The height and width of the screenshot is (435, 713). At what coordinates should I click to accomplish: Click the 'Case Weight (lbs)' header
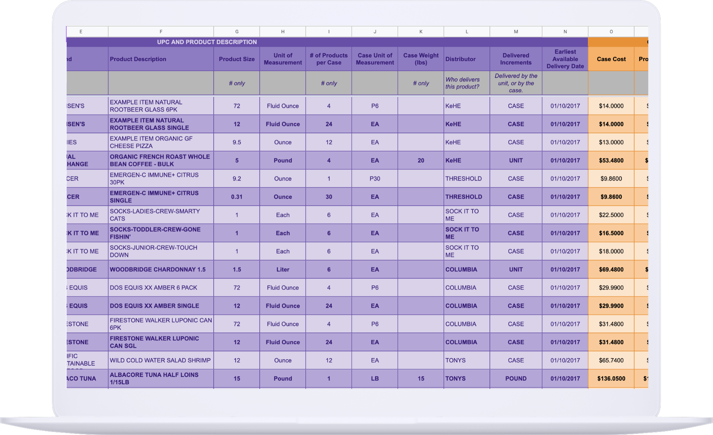point(421,59)
